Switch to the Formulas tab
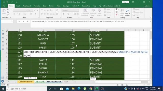Screen dimensions: 163x91 click(37, 6)
